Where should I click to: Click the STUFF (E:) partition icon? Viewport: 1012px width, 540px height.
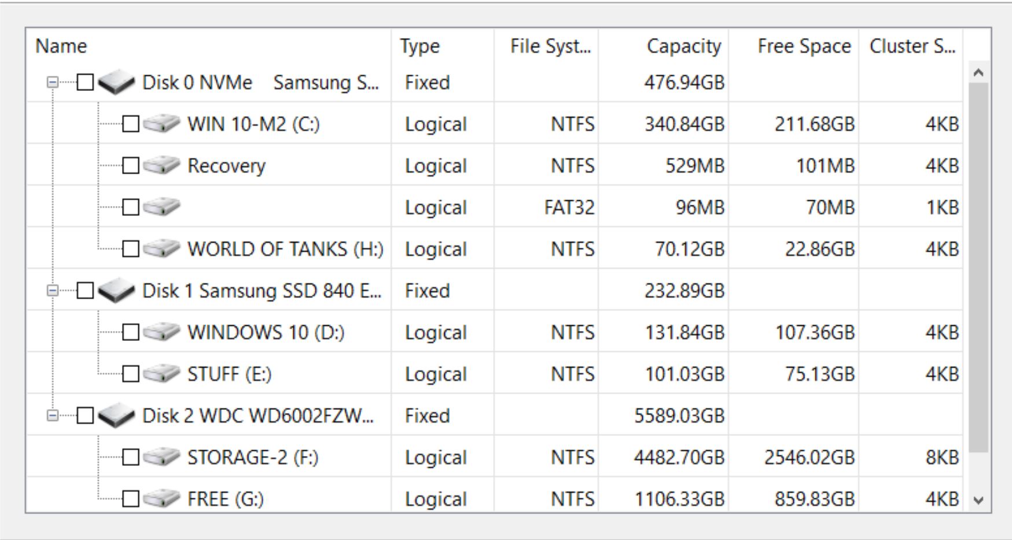pos(162,374)
